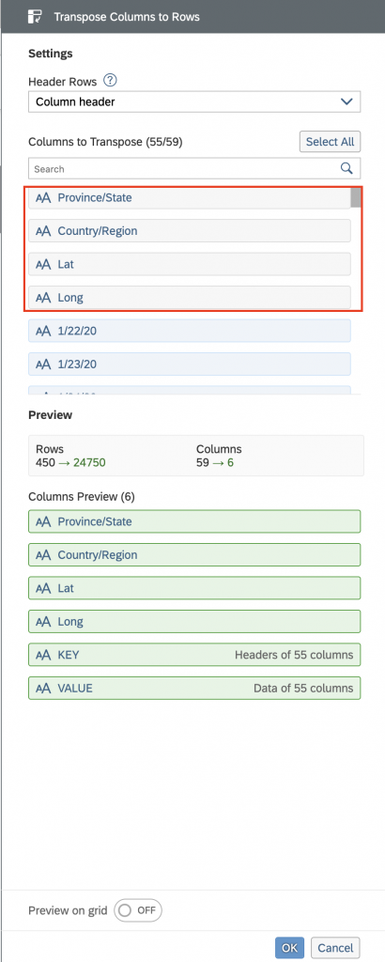Click the text-type icon beside VALUE in the preview
The image size is (385, 962).
click(x=43, y=689)
